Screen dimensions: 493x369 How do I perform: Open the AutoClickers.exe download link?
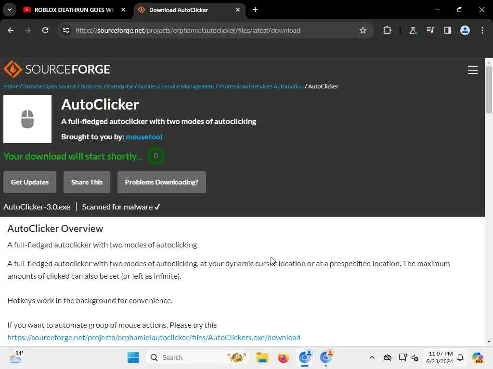click(154, 338)
